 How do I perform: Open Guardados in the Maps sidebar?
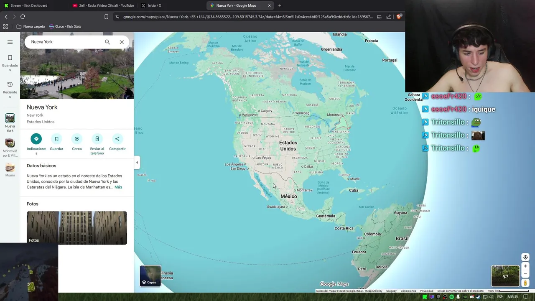10,63
